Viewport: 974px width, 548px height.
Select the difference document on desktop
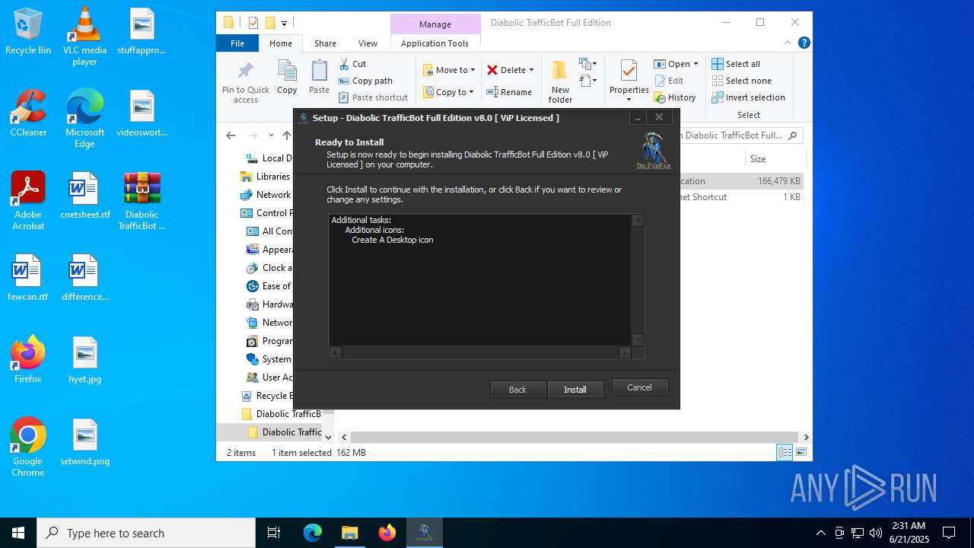84,278
